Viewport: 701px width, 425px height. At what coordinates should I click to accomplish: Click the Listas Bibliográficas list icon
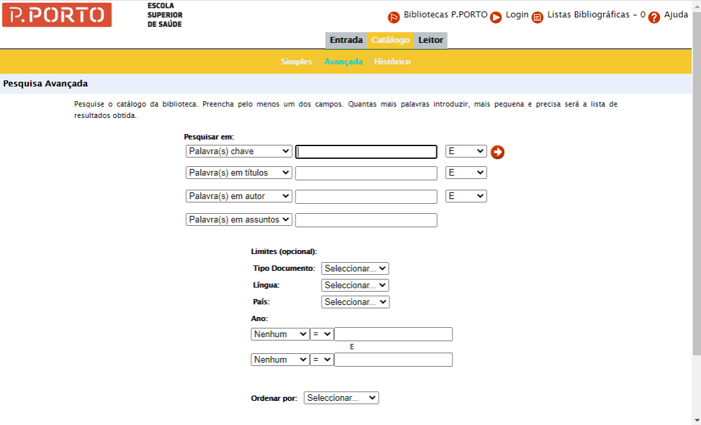537,17
